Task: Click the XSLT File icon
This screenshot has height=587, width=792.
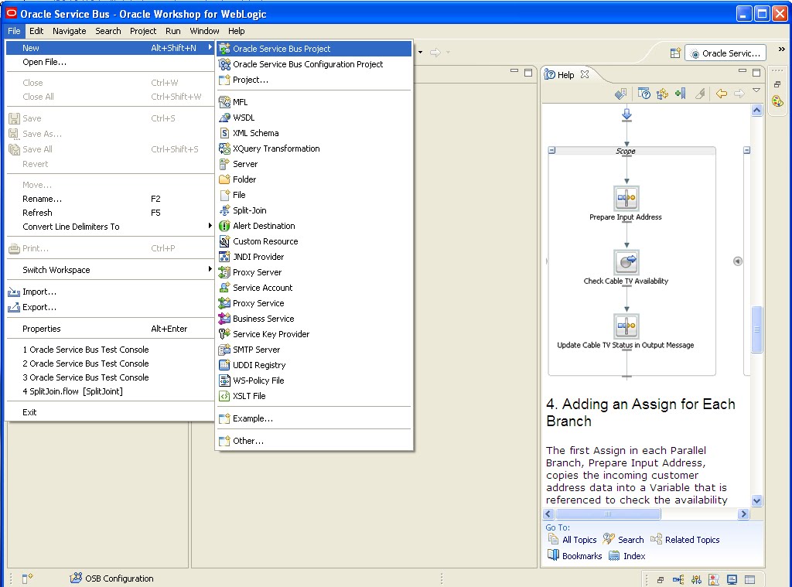Action: [224, 396]
